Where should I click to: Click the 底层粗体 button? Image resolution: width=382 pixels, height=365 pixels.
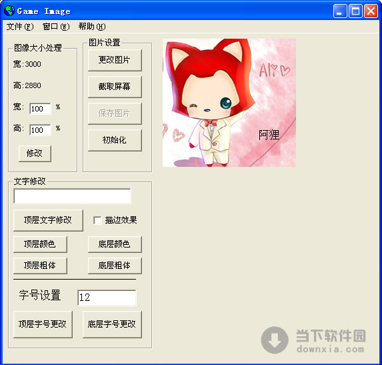pos(115,266)
